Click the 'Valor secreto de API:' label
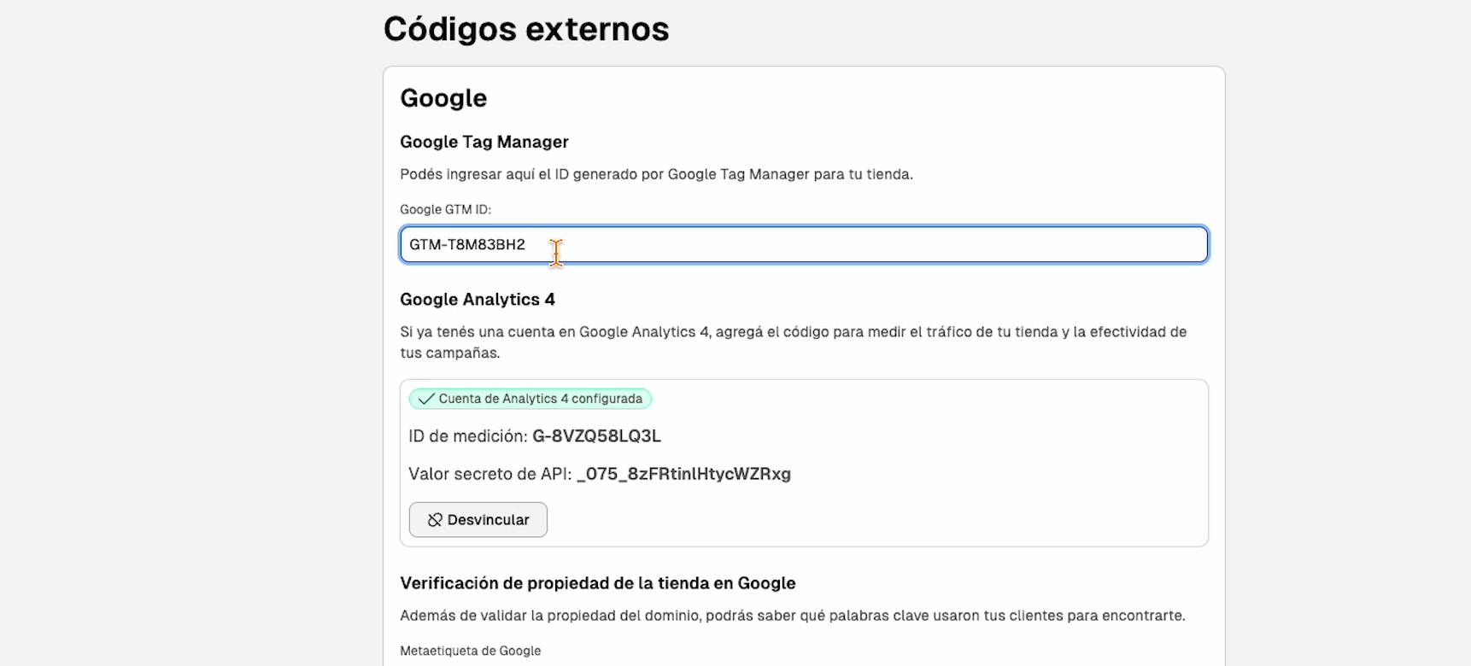 489,474
